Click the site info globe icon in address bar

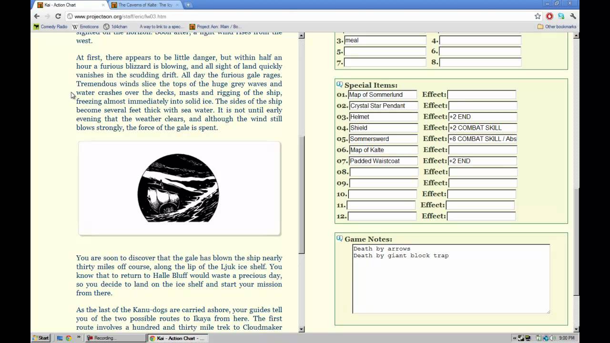(70, 16)
